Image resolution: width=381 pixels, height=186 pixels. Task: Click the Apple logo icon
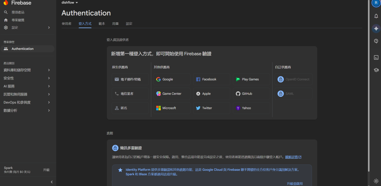pos(198,94)
